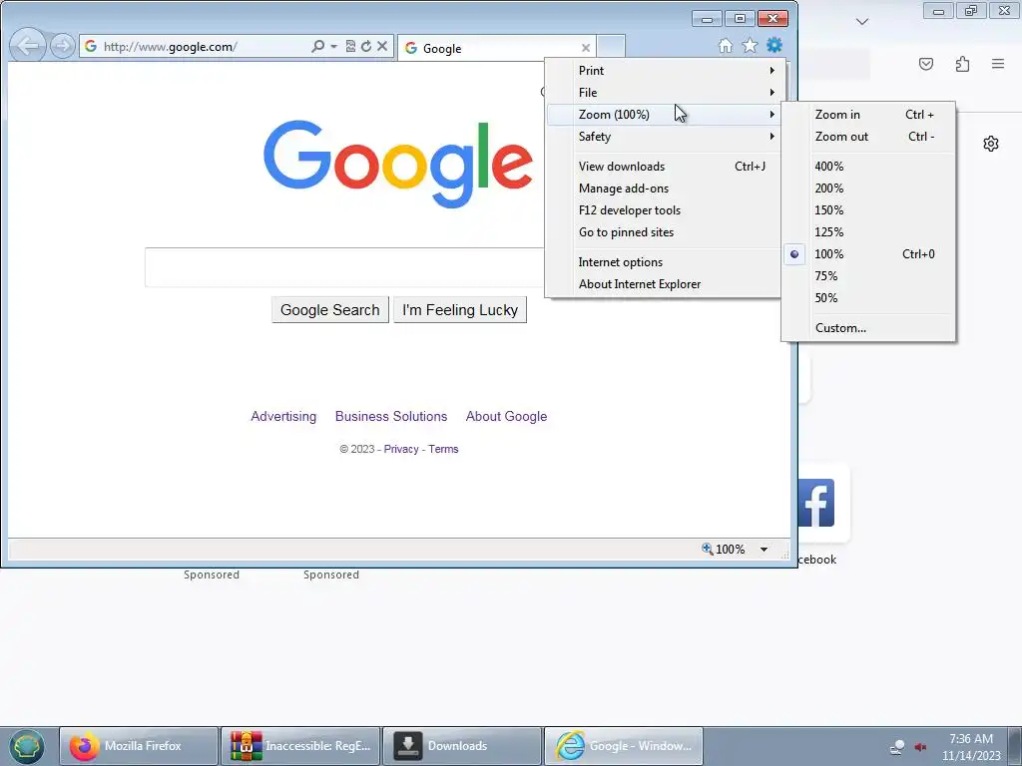Image resolution: width=1022 pixels, height=766 pixels.
Task: Open the Advertising link
Action: (x=283, y=416)
